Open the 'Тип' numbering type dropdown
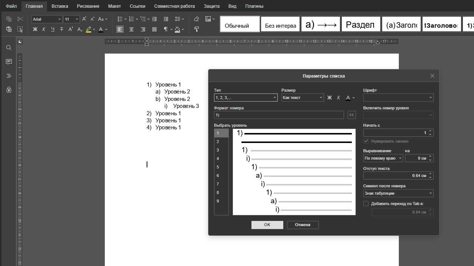Viewport: 474px width, 266px height. [x=246, y=98]
